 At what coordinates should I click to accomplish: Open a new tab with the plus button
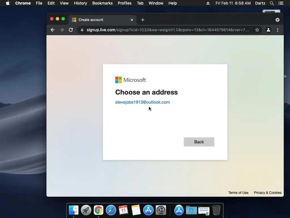pyautogui.click(x=143, y=20)
